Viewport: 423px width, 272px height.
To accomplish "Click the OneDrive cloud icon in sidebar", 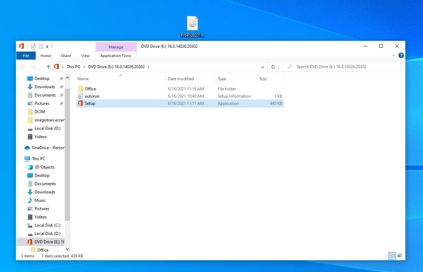I will click(27, 148).
